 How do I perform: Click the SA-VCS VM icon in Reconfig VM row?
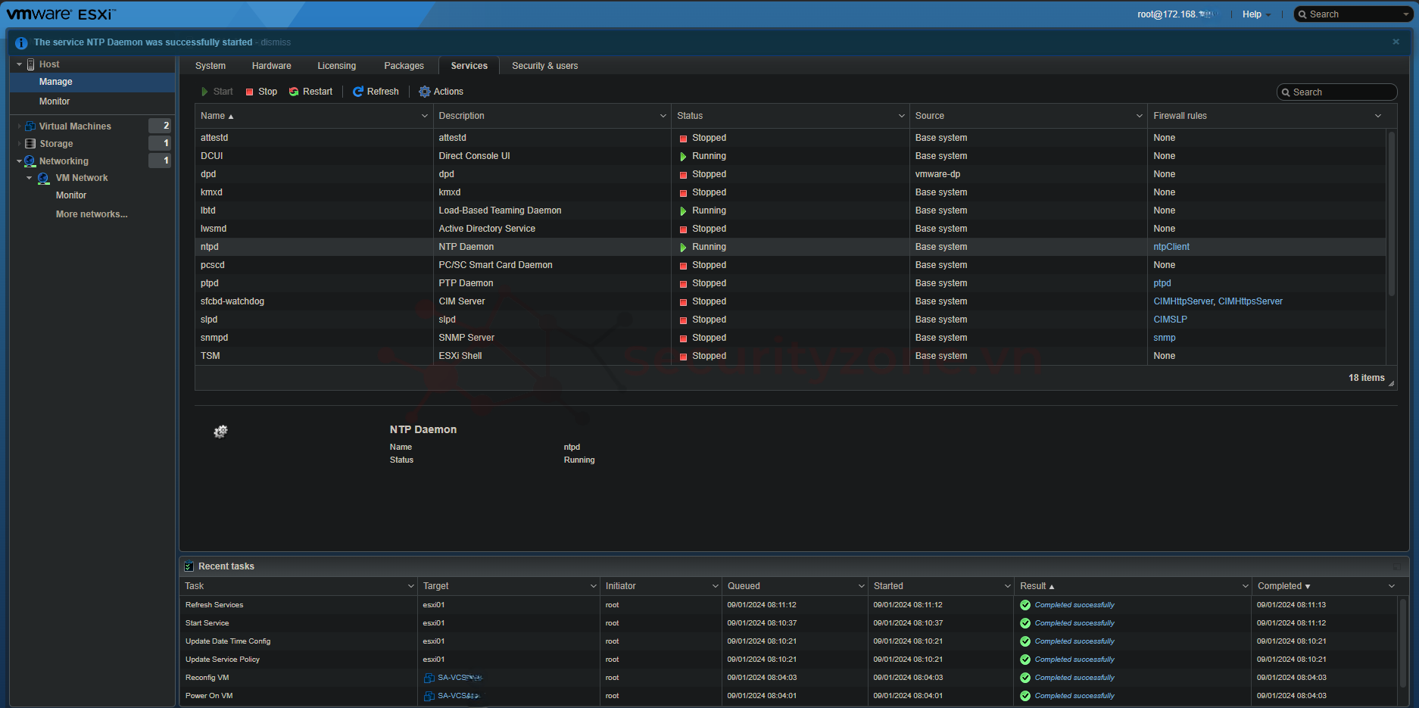[429, 678]
